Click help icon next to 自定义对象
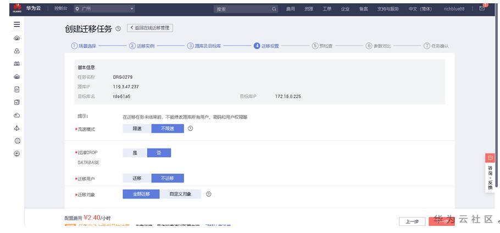This screenshot has height=233, width=500. (x=209, y=194)
